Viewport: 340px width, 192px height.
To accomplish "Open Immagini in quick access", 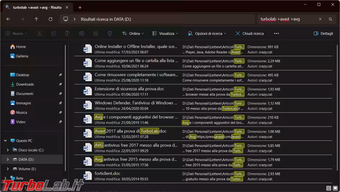I will pyautogui.click(x=21, y=103).
